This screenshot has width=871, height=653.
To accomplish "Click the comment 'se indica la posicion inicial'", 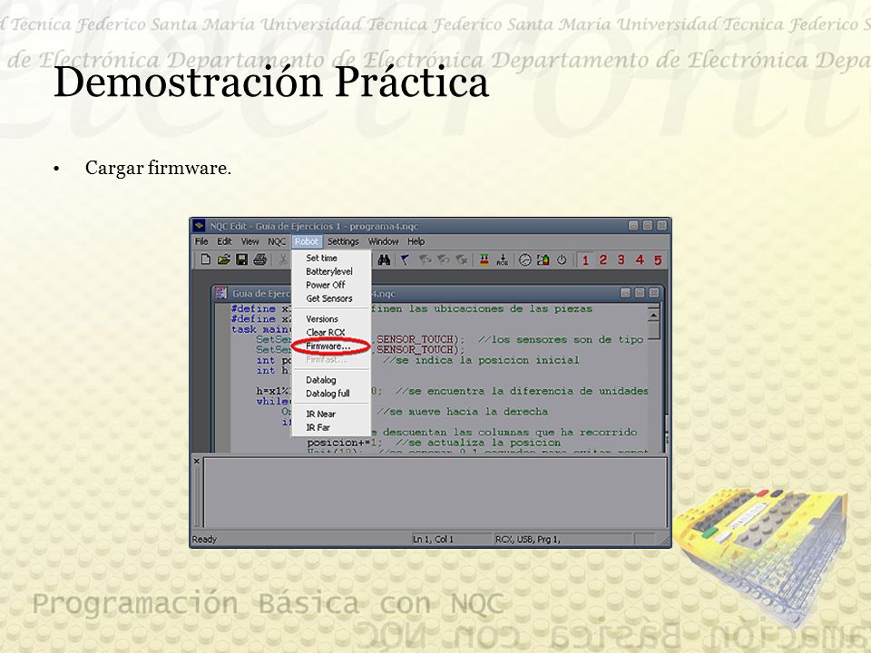I will (481, 360).
